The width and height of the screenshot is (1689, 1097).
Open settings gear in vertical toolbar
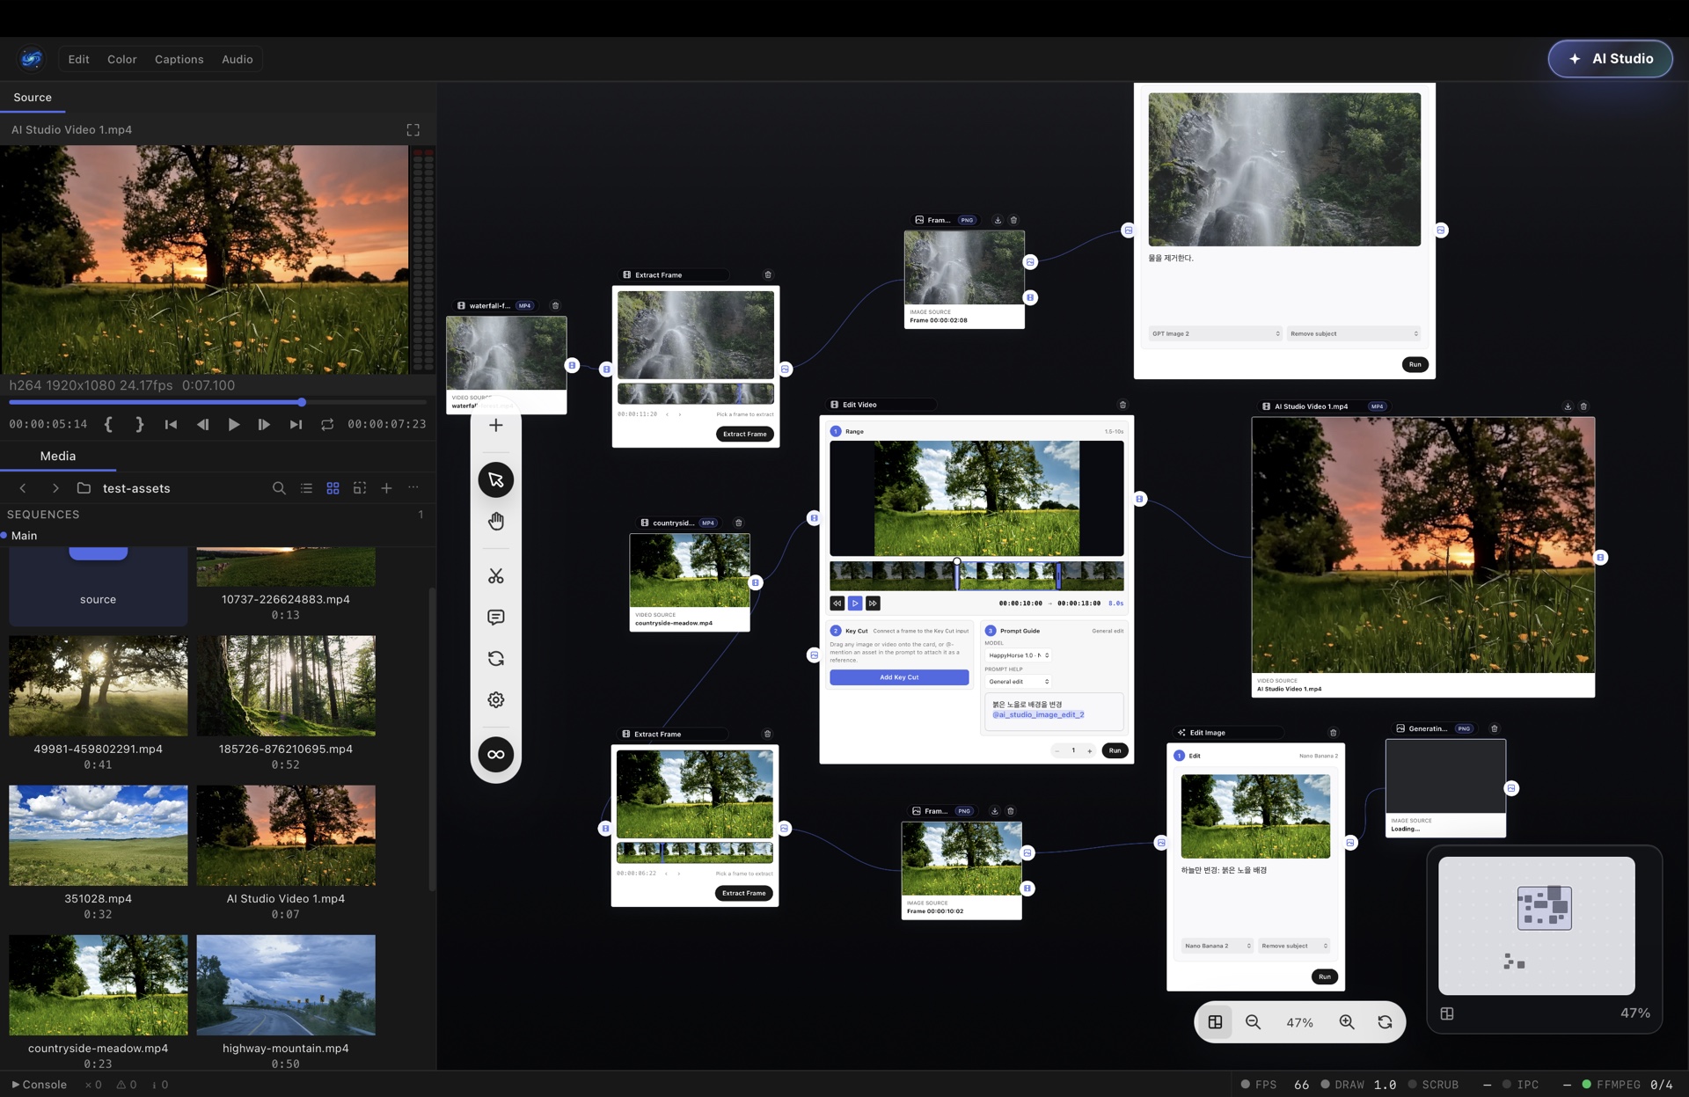tap(496, 700)
